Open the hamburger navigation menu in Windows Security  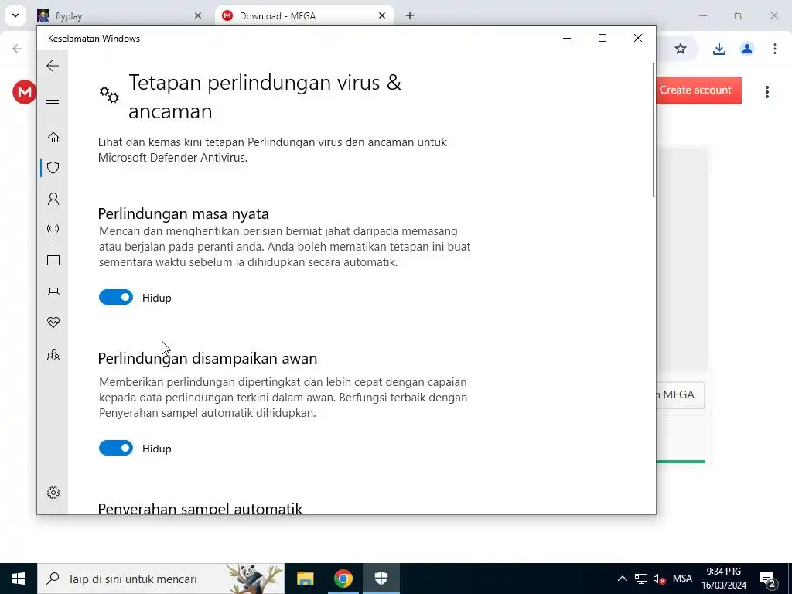pos(53,100)
